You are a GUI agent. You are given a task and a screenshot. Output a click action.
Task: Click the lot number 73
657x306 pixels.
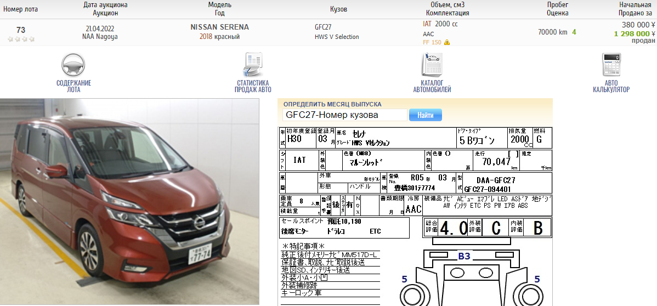click(20, 30)
